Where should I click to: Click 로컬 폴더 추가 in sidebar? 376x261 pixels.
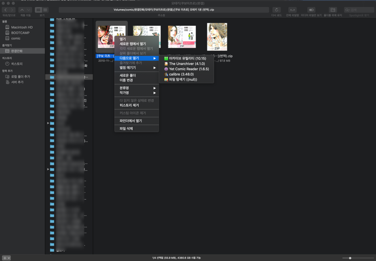point(20,76)
